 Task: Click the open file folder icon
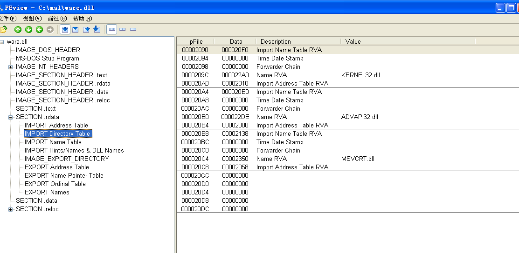tap(3, 30)
